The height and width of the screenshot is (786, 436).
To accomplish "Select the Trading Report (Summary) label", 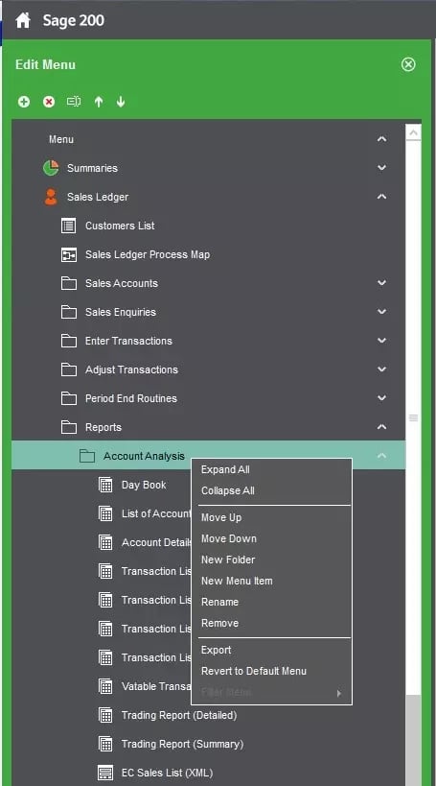I will [x=183, y=744].
